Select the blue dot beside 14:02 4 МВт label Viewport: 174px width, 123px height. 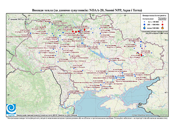tap(41, 70)
